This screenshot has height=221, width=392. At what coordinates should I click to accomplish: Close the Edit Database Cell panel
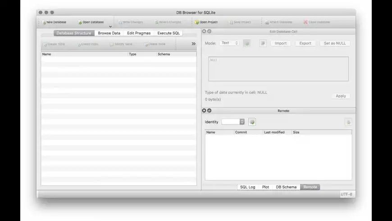coord(204,31)
